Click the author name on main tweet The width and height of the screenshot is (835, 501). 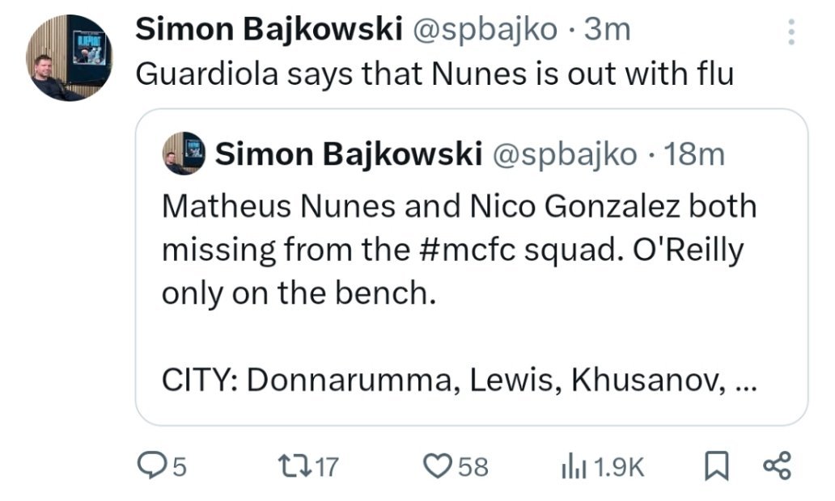(268, 31)
